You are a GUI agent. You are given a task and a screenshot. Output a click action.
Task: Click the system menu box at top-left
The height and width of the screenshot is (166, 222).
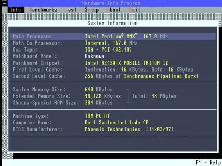(5, 3)
